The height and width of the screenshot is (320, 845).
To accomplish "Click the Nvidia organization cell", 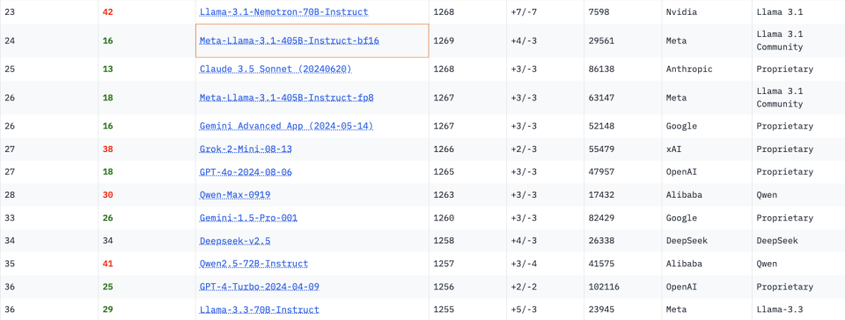I will (x=680, y=11).
